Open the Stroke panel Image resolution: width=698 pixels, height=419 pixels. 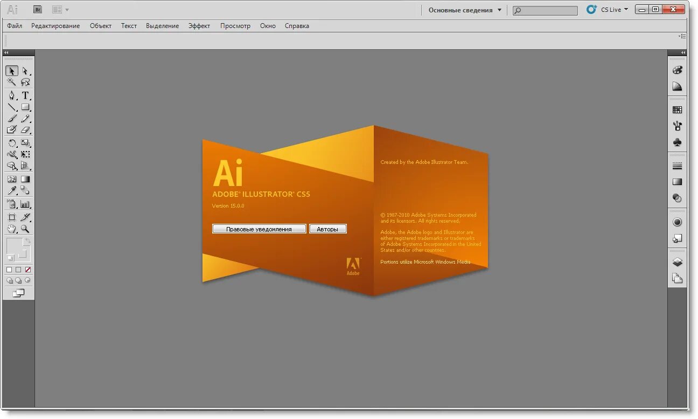(678, 166)
